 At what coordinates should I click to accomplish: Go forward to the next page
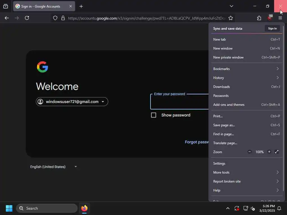(17, 18)
